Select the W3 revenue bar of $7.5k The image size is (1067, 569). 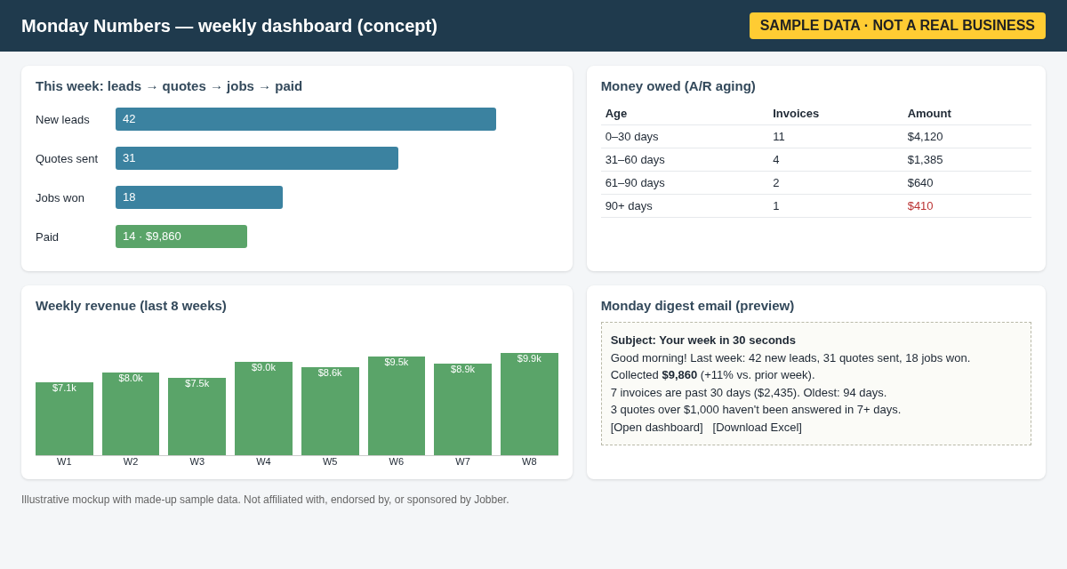(197, 417)
